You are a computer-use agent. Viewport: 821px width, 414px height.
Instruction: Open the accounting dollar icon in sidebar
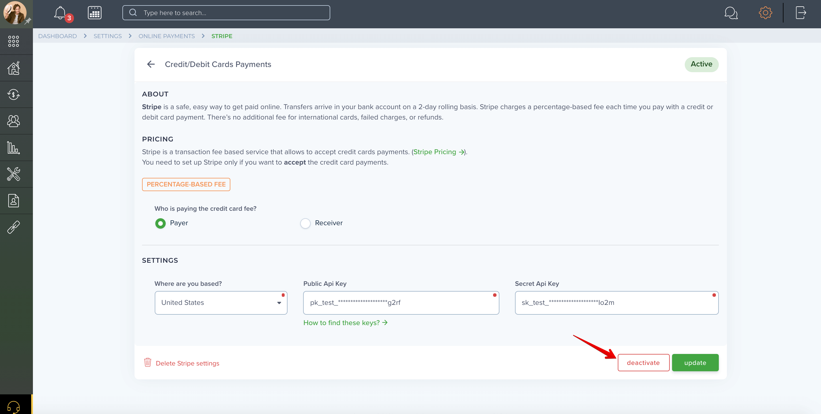tap(13, 94)
